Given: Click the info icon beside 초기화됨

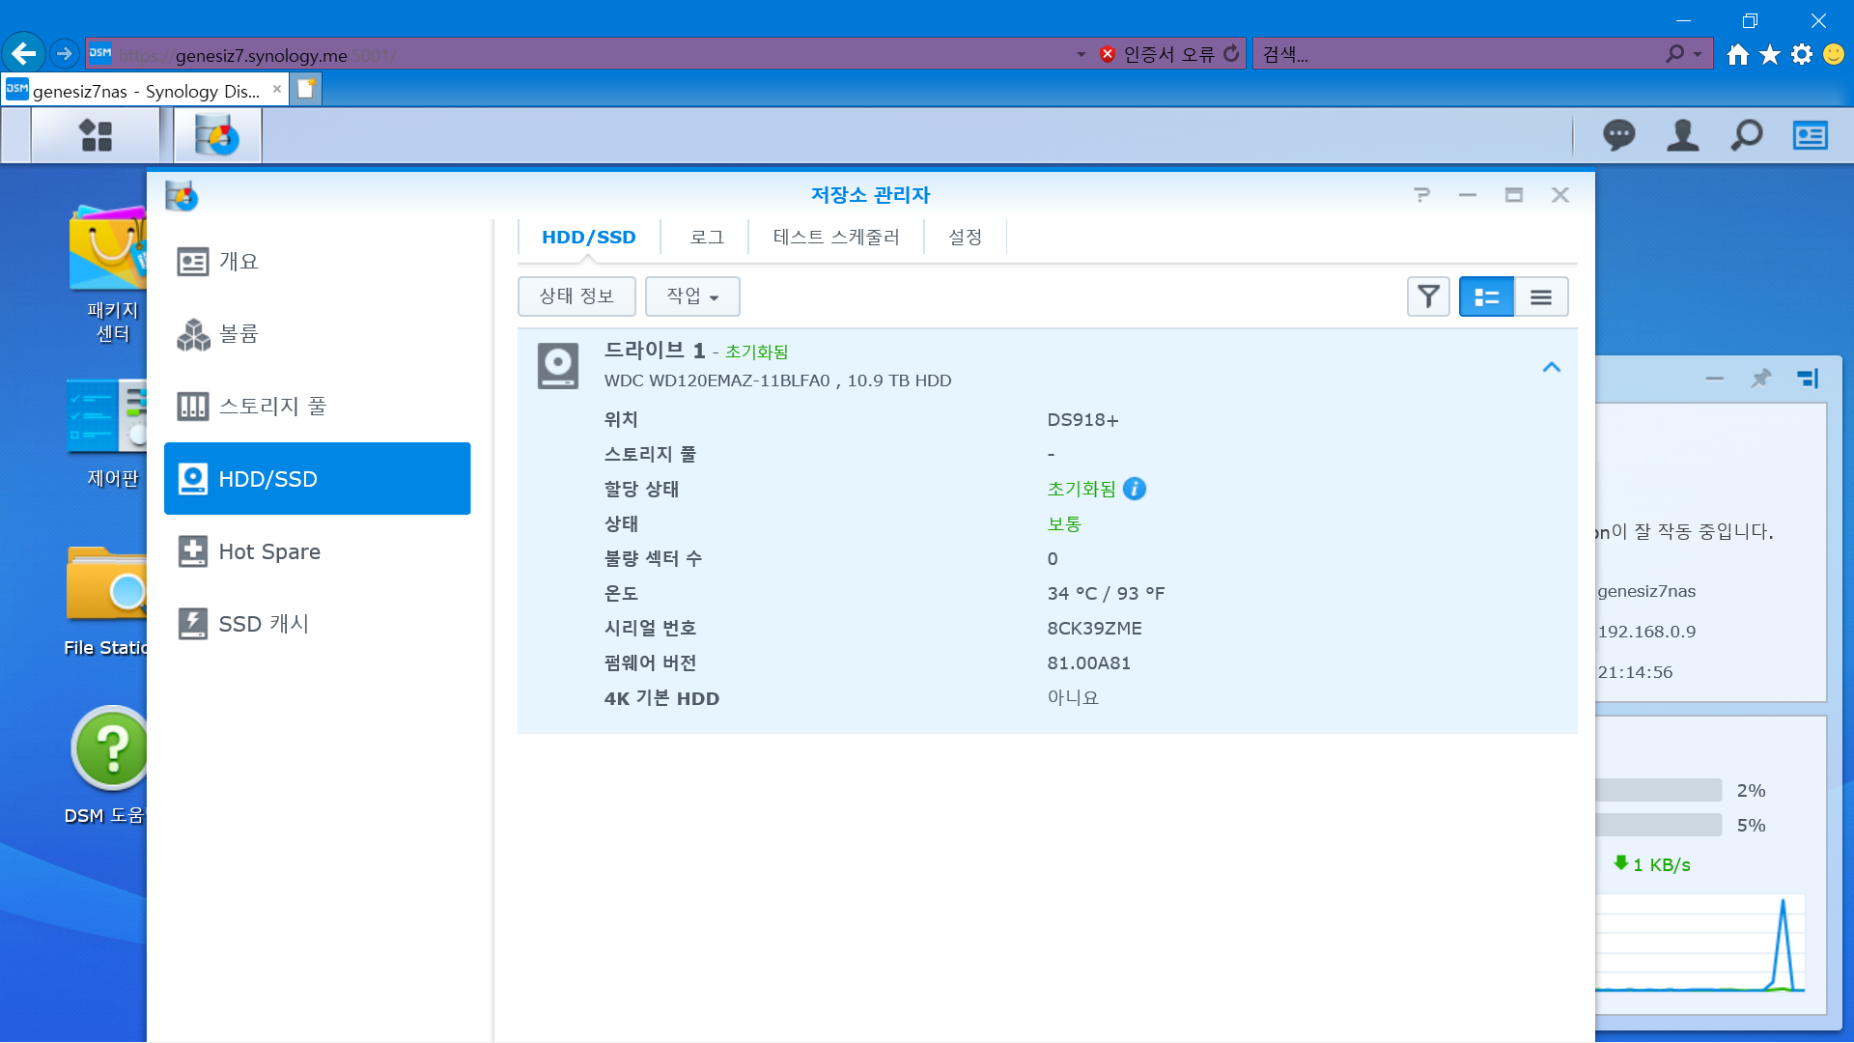Looking at the screenshot, I should click(1135, 489).
